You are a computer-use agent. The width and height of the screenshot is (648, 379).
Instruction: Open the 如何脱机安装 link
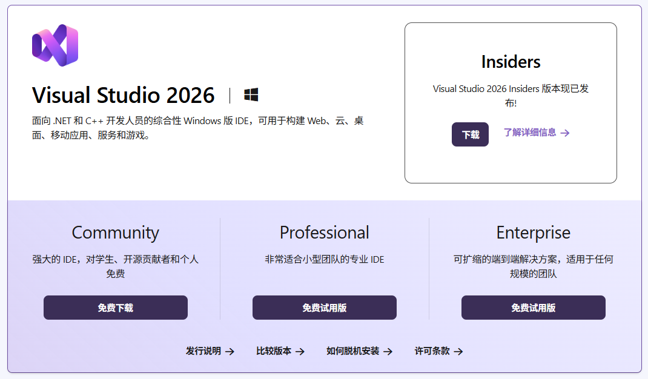coord(359,351)
